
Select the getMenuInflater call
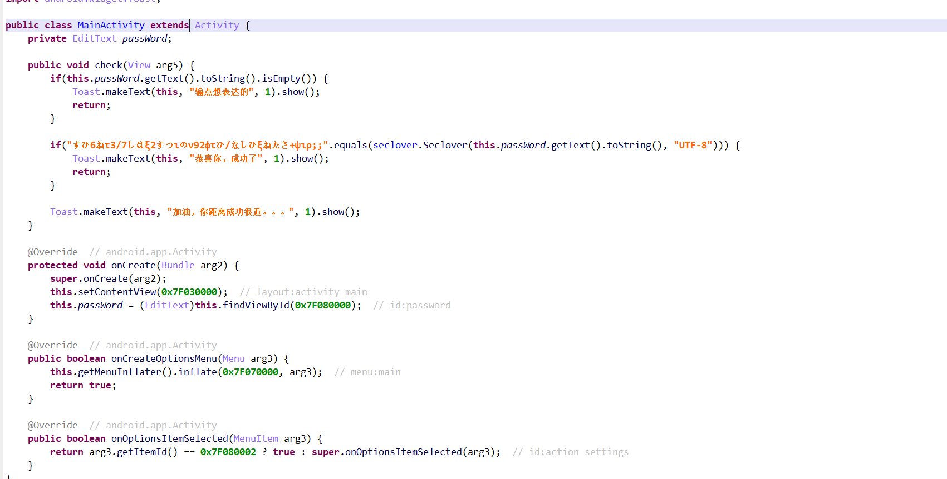click(x=119, y=372)
